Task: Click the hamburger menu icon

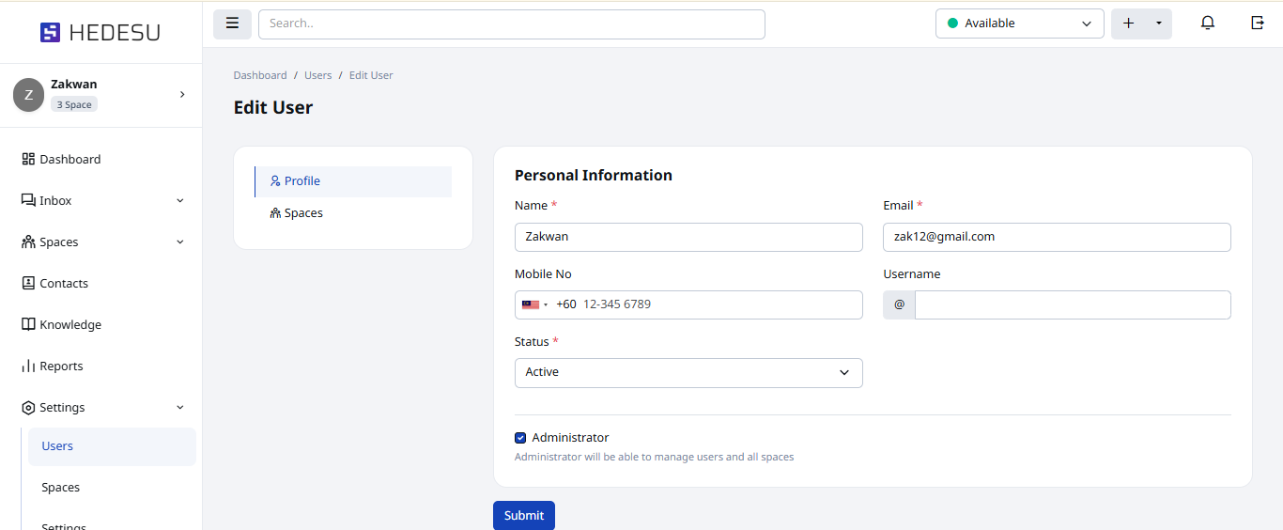Action: pyautogui.click(x=232, y=23)
